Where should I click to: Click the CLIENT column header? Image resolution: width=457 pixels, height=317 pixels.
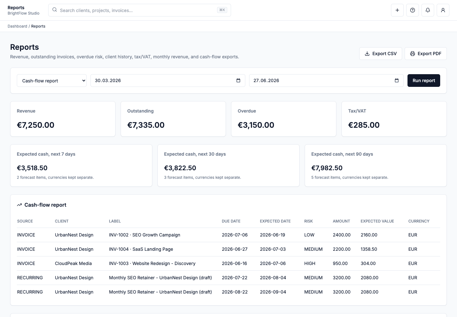(x=62, y=221)
